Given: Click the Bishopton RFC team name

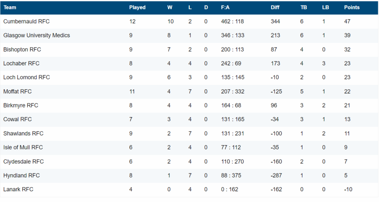Looking at the screenshot, I should pos(22,50).
